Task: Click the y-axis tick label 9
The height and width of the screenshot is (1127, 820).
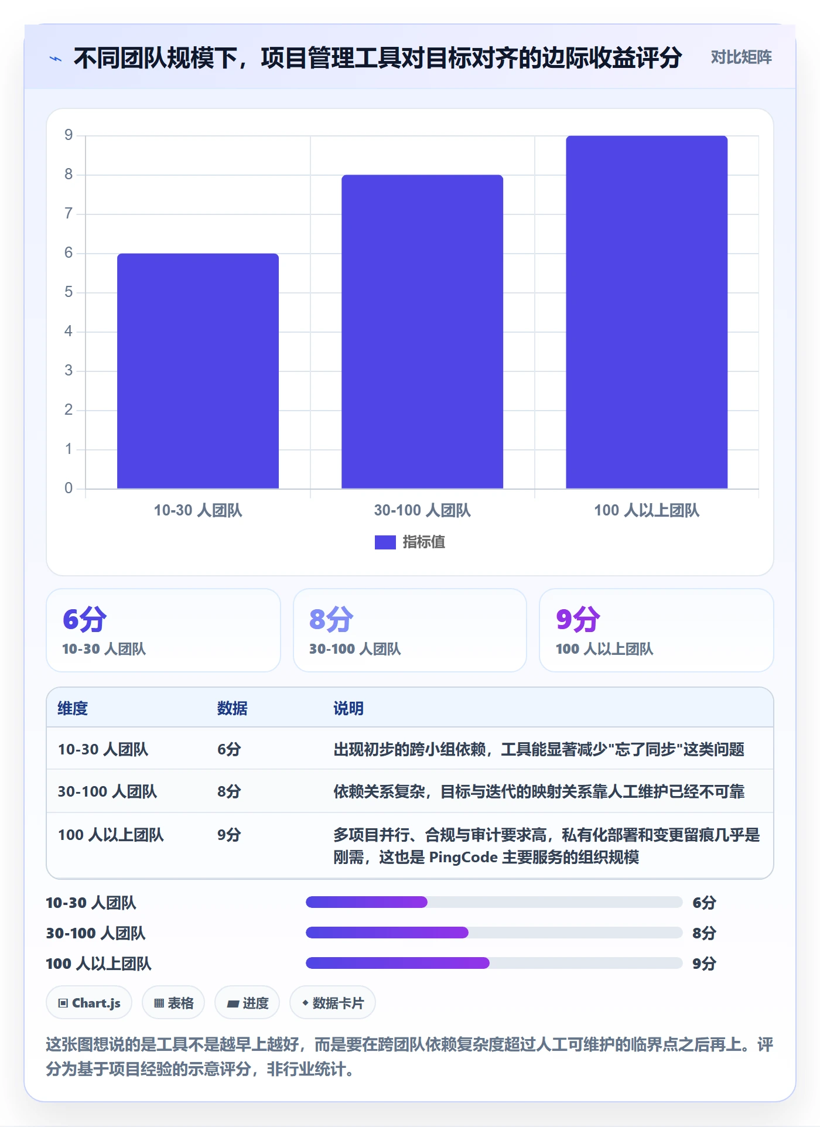Action: click(69, 135)
